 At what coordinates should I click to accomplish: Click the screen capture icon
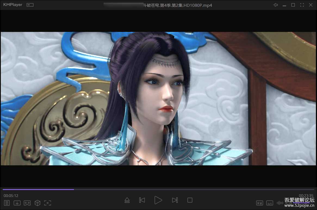tap(48, 203)
